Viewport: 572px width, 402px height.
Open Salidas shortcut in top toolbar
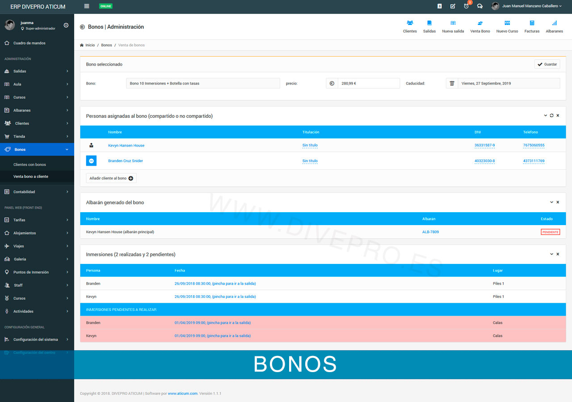click(429, 26)
